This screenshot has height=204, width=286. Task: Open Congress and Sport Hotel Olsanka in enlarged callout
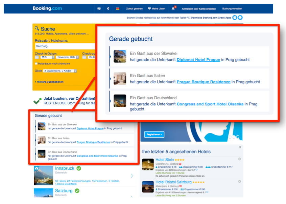210,104
